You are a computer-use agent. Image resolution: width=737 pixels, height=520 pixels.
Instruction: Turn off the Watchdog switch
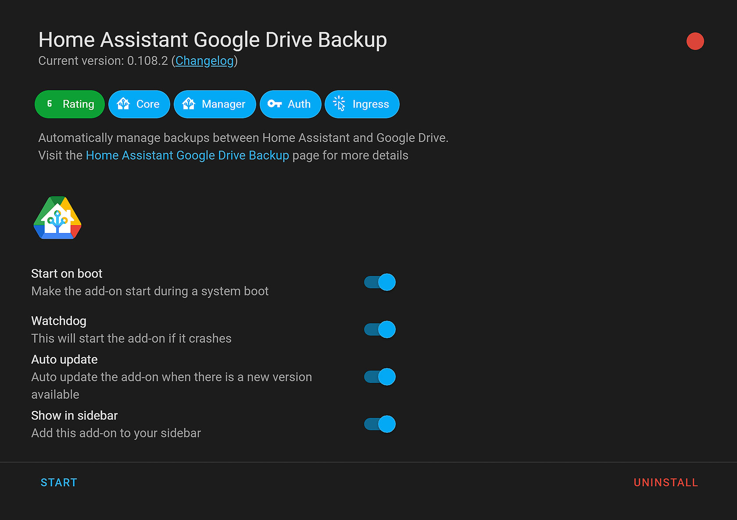[x=380, y=329]
